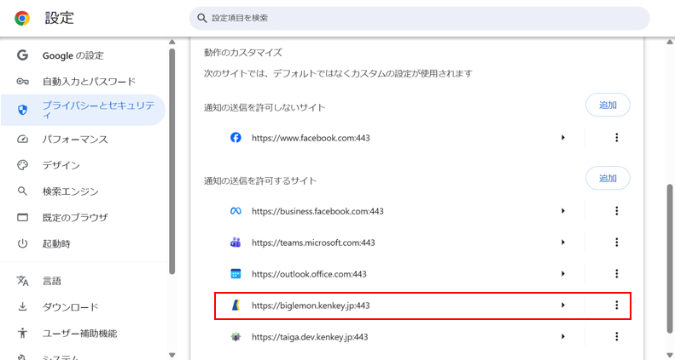Viewport: 675px width, 360px height.
Task: Click the download arrow icon in sidebar
Action: [22, 307]
